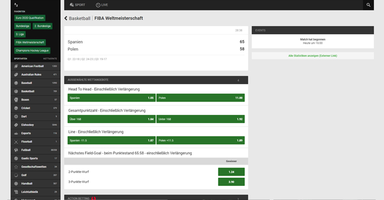Click the red Action Betting icon

(93, 198)
